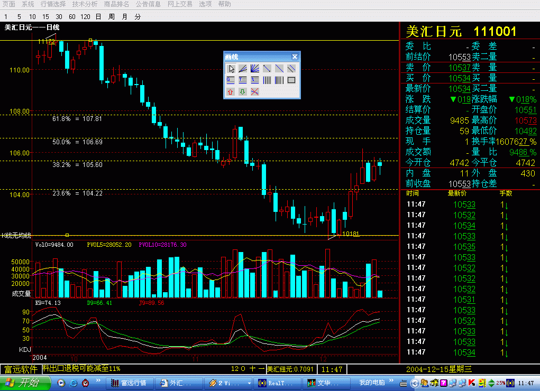Open the 文华 taskbar window
The height and width of the screenshot is (391, 540).
326,383
